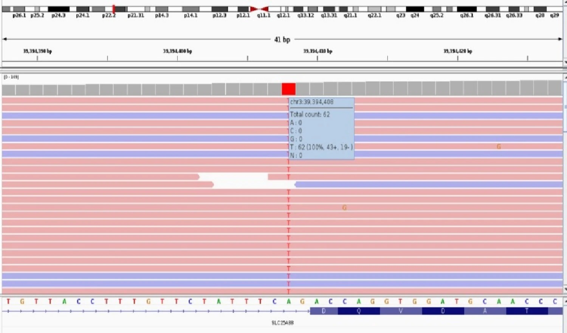Click cytoband label p14.1
The height and width of the screenshot is (333, 567).
191,15
